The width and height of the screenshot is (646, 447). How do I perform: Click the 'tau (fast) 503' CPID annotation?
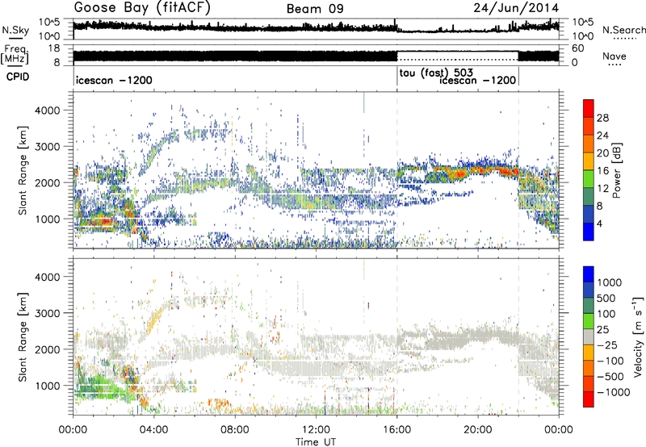(x=436, y=73)
